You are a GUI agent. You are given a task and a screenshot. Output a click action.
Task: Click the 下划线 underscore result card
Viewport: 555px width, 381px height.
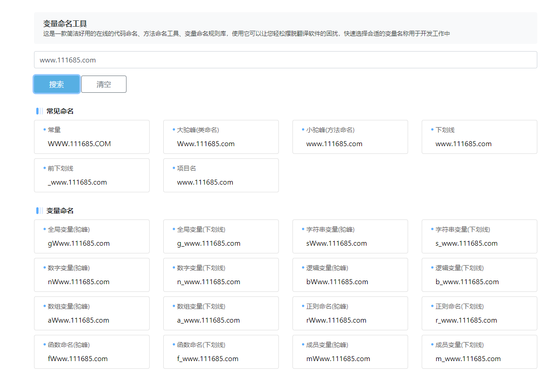click(479, 137)
